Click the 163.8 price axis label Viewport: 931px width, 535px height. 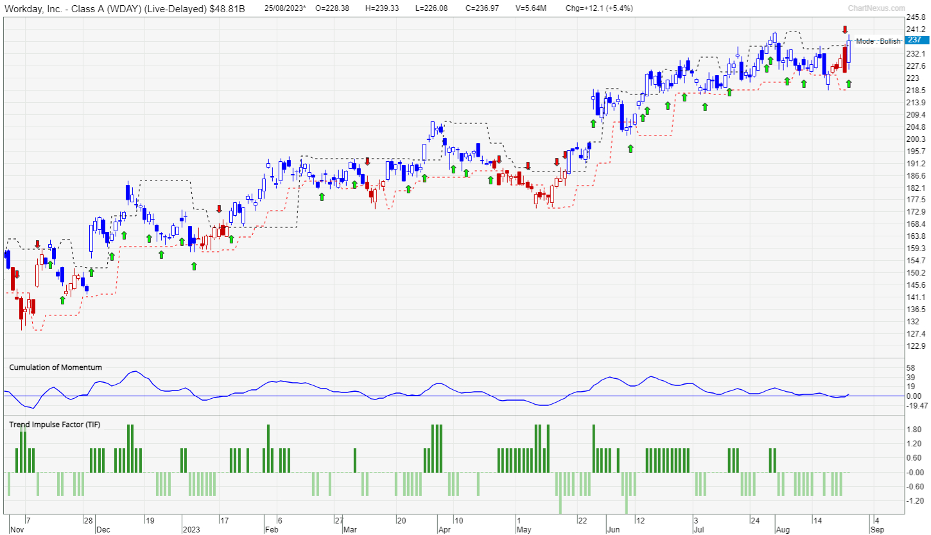point(915,236)
